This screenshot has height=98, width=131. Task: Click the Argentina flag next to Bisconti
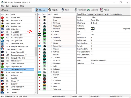coord(40,72)
